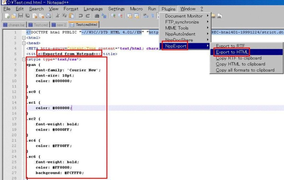Click the Close document toolbar icon
284x180 pixels.
(x=35, y=16)
